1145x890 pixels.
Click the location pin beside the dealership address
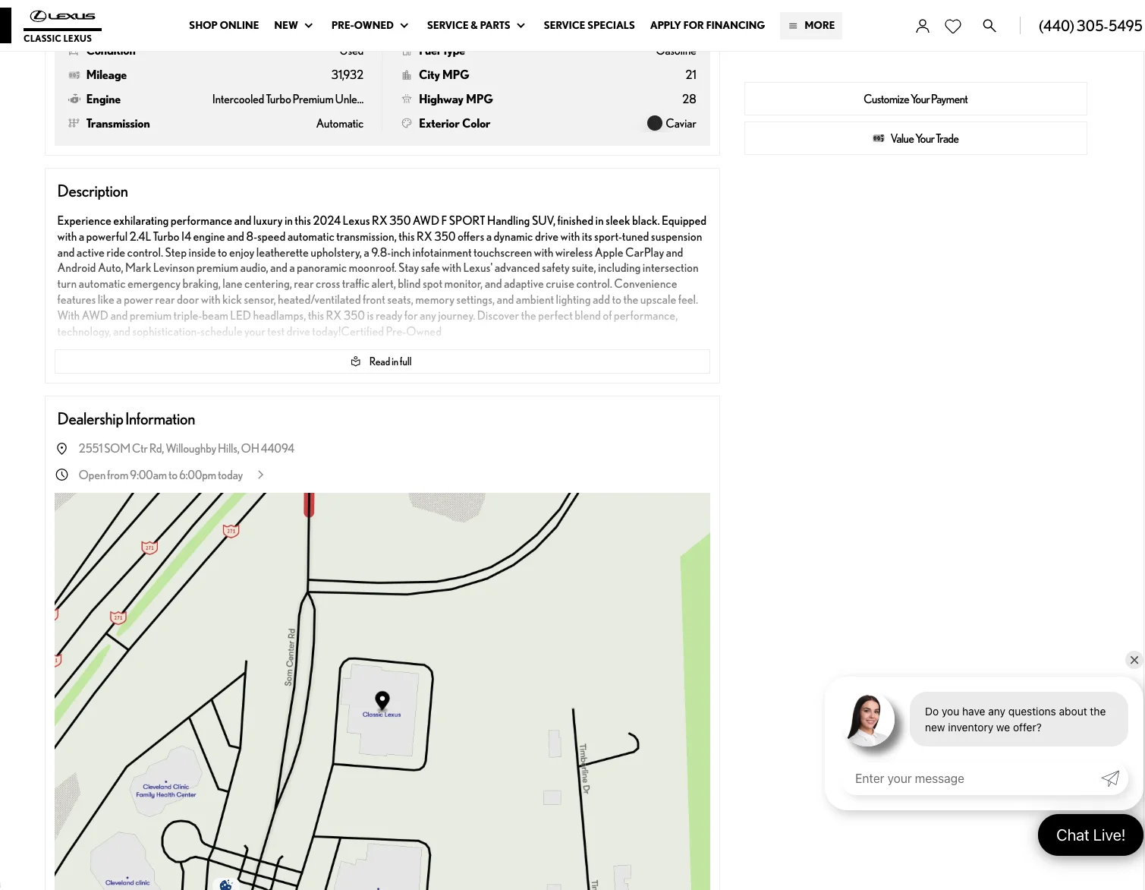click(x=62, y=448)
